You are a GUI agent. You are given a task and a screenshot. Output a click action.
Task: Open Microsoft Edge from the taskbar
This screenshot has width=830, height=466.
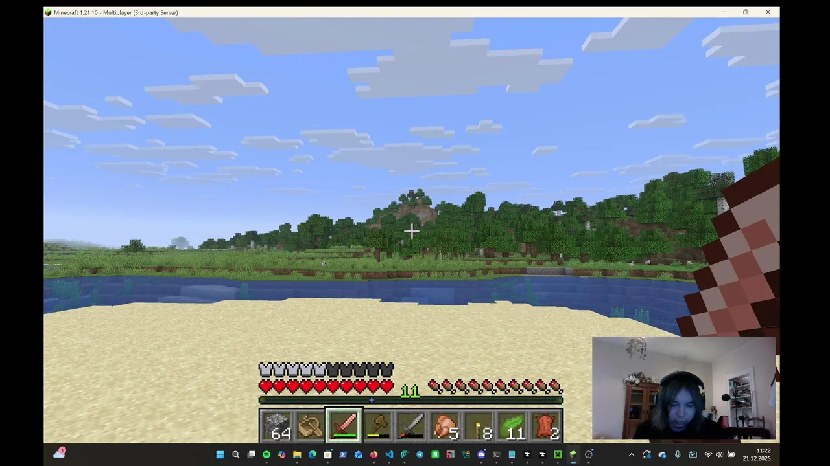(x=313, y=454)
